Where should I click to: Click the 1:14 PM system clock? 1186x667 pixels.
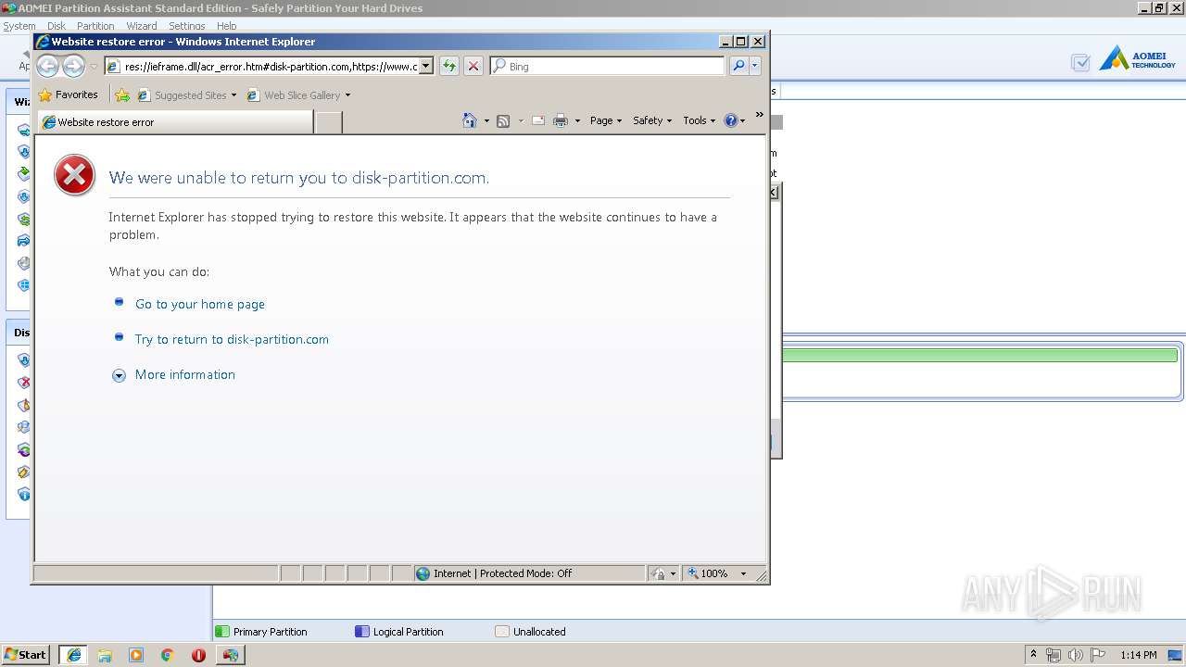coord(1139,655)
